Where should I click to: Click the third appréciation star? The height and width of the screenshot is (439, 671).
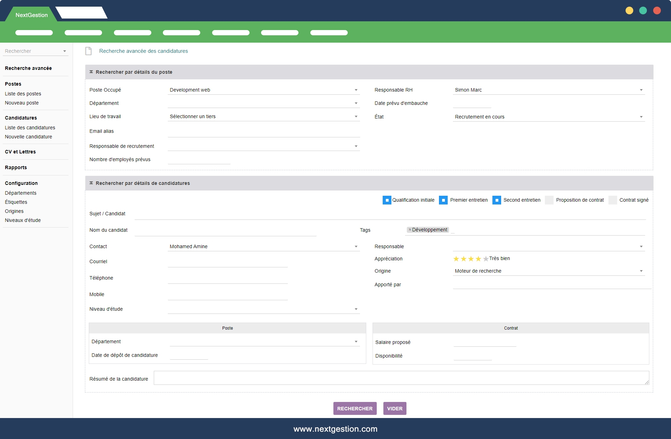point(471,259)
